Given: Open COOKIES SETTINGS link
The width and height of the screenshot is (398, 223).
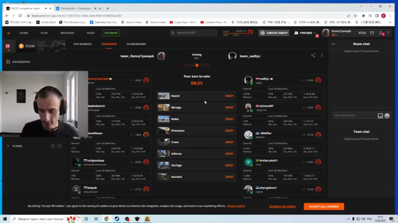Looking at the screenshot, I should click(282, 207).
